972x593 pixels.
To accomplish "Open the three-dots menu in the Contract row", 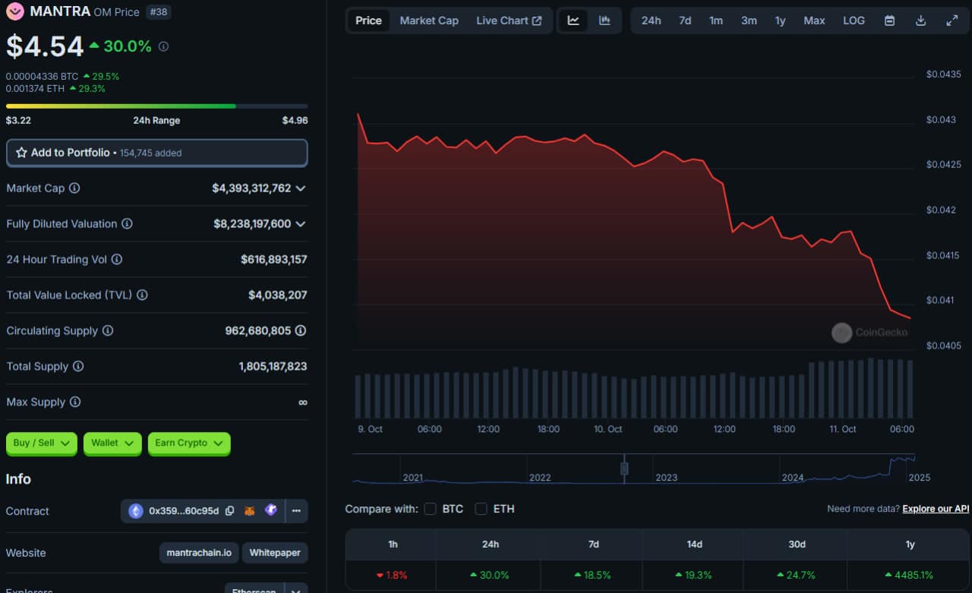I will tap(297, 511).
